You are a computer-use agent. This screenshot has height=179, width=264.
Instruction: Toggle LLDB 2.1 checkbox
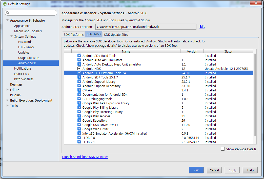pyautogui.click(x=79, y=142)
